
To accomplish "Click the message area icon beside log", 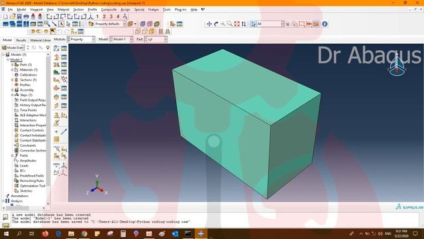I will tap(5, 217).
